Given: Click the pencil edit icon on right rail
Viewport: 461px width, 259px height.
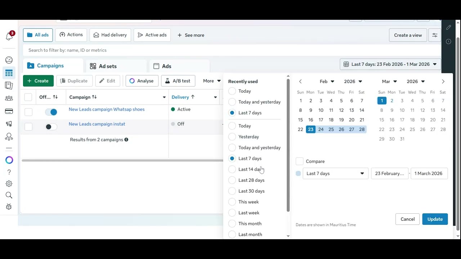Looking at the screenshot, I should [x=448, y=27].
